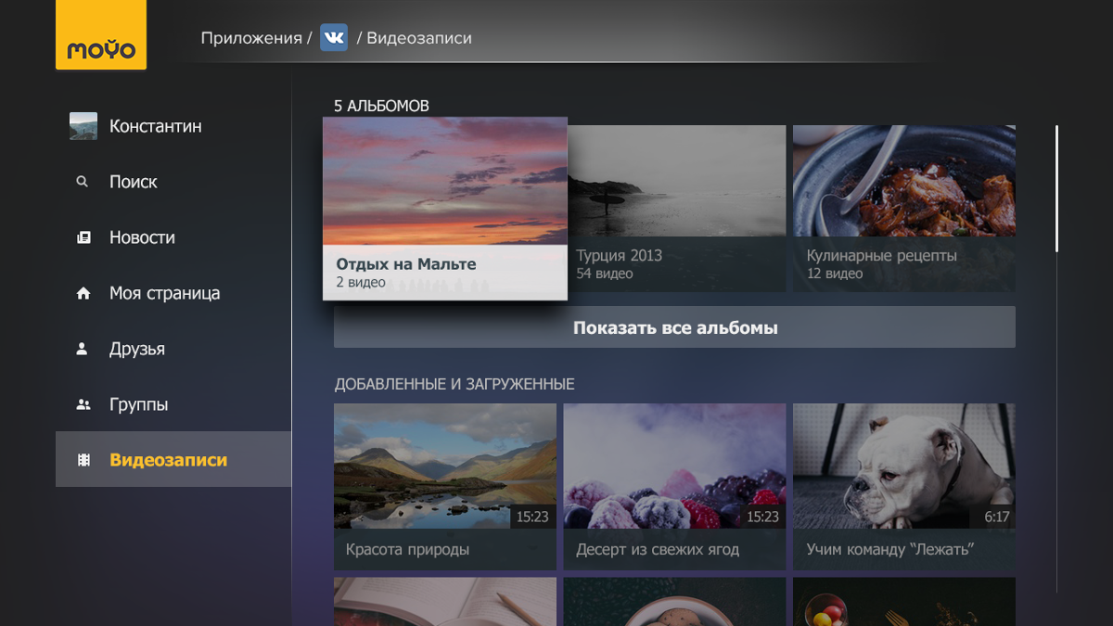Screen dimensions: 1113x626
Task: Open the Приложения breadcrumb link
Action: (250, 38)
